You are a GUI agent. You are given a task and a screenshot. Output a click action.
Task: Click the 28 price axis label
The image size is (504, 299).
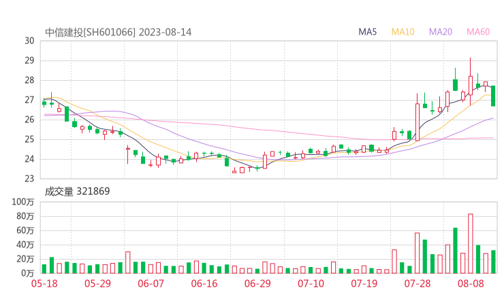pos(29,80)
